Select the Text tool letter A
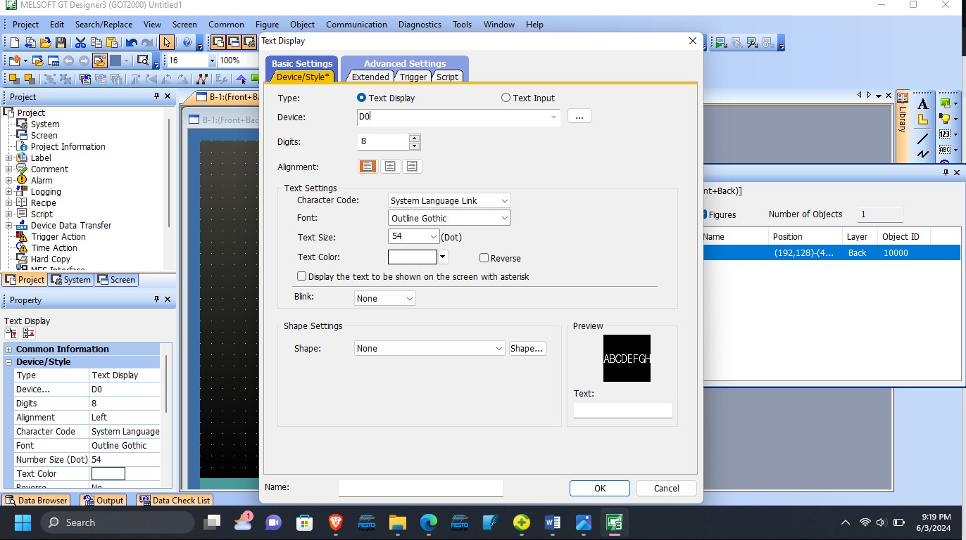 coord(923,104)
